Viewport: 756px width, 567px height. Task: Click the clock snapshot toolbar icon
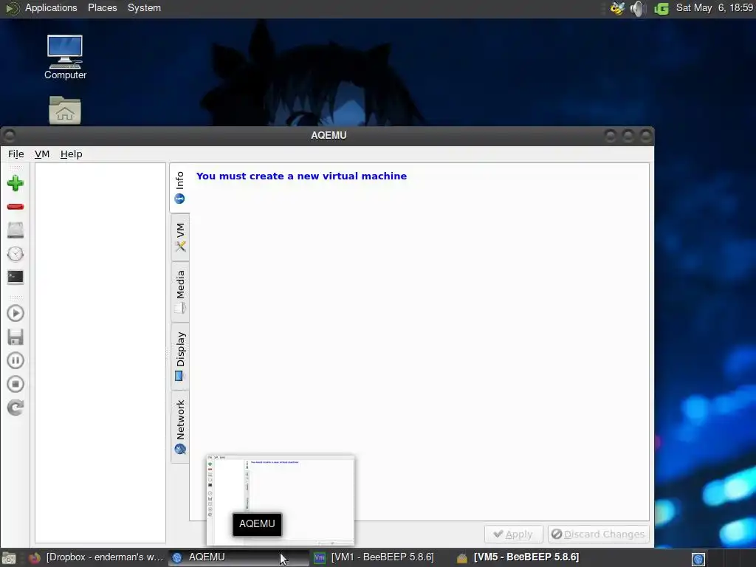coord(16,254)
